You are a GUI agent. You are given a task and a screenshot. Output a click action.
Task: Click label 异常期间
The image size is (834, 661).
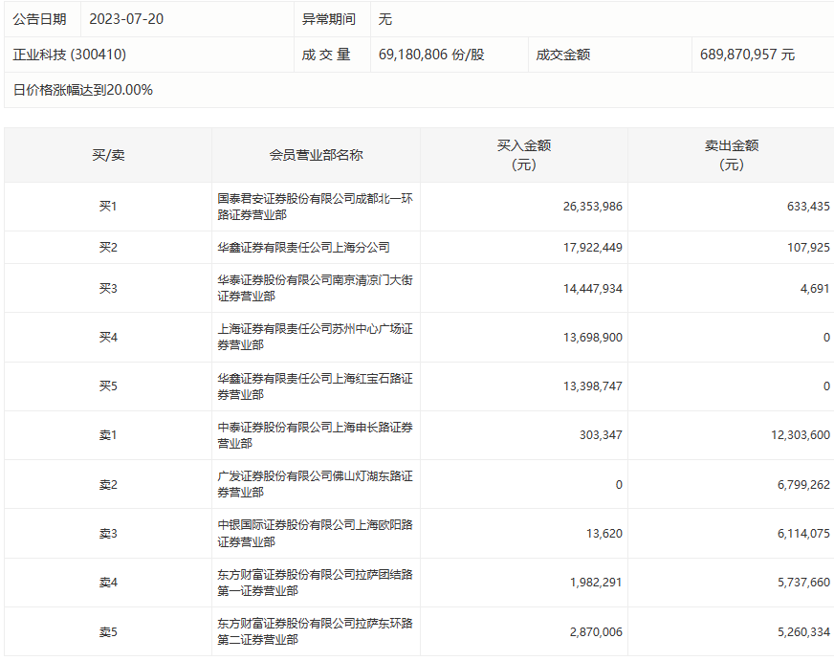coord(329,19)
